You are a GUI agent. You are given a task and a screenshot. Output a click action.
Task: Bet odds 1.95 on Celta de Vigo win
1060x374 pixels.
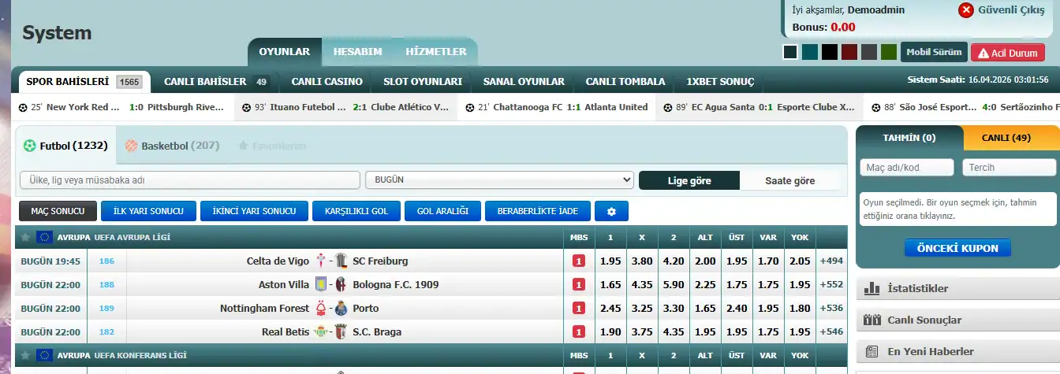610,261
